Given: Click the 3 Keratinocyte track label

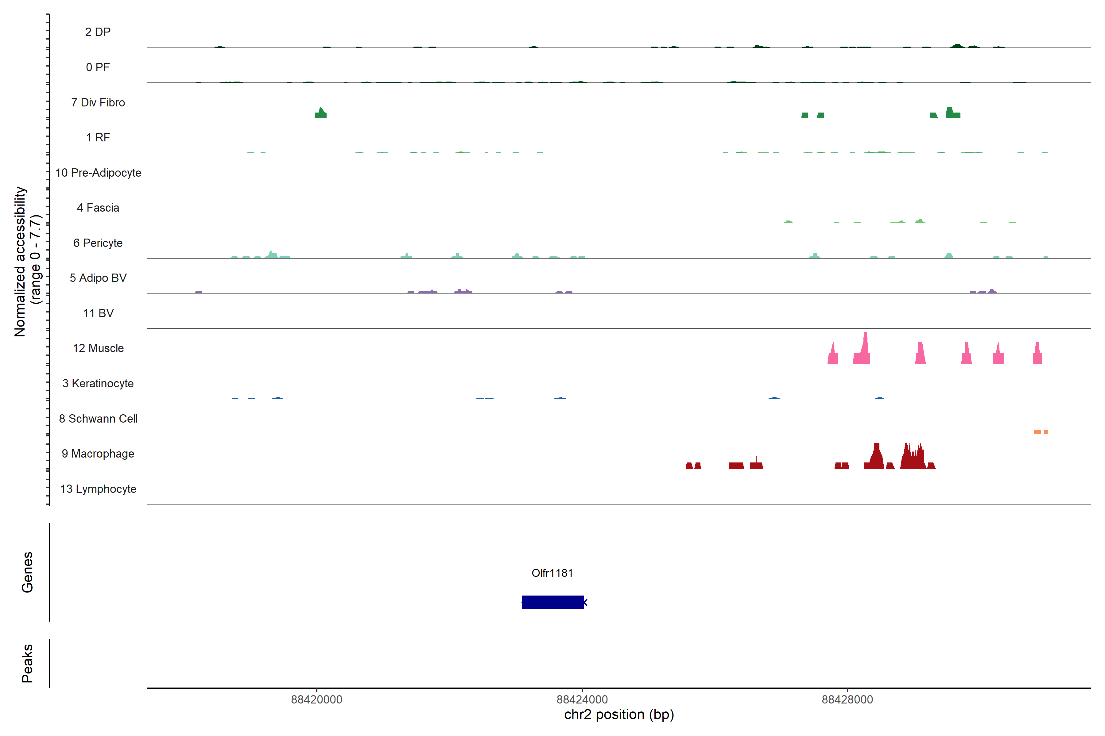Looking at the screenshot, I should pos(98,384).
